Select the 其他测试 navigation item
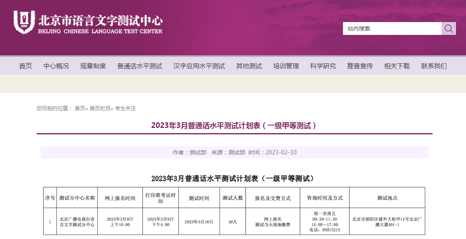The width and height of the screenshot is (466, 239). click(249, 66)
